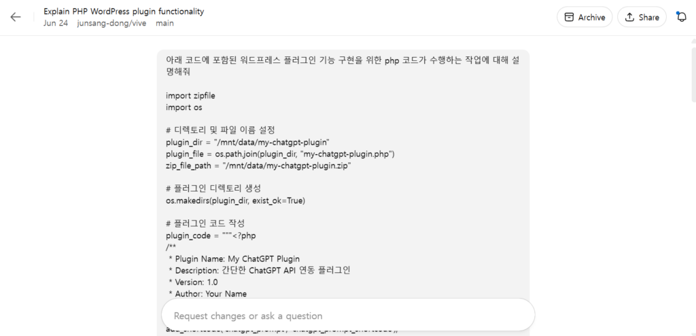Click the box icon inside Archive
696x336 pixels.
tap(569, 17)
